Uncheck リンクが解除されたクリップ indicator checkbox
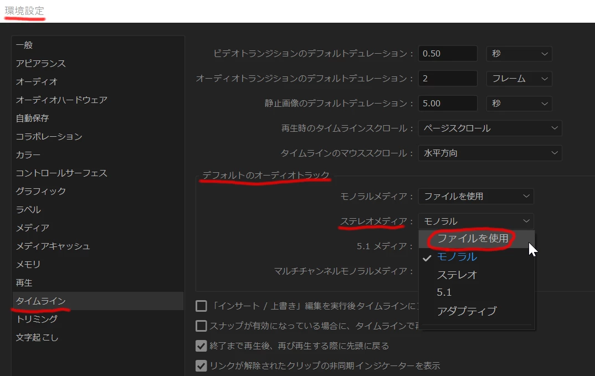 pos(201,366)
